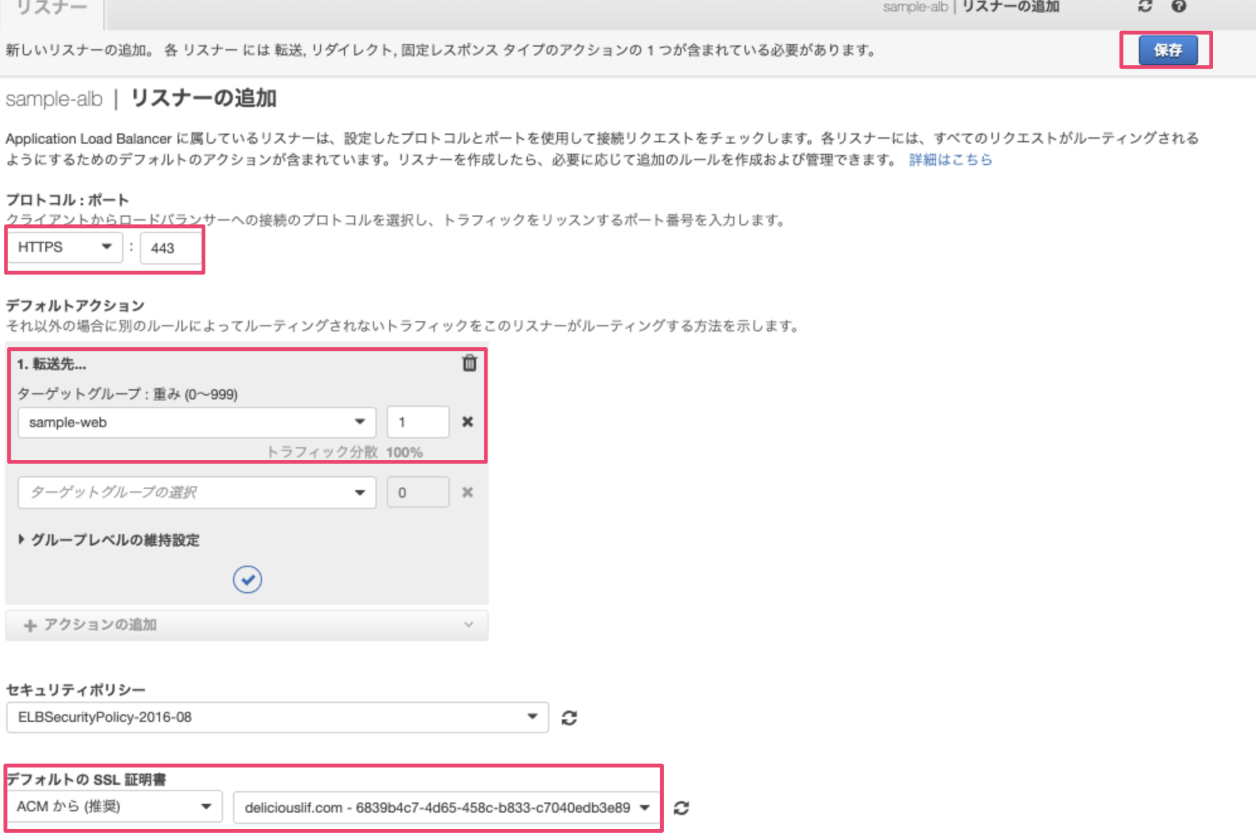Image resolution: width=1256 pixels, height=834 pixels.
Task: Refresh security policy list icon
Action: (569, 718)
